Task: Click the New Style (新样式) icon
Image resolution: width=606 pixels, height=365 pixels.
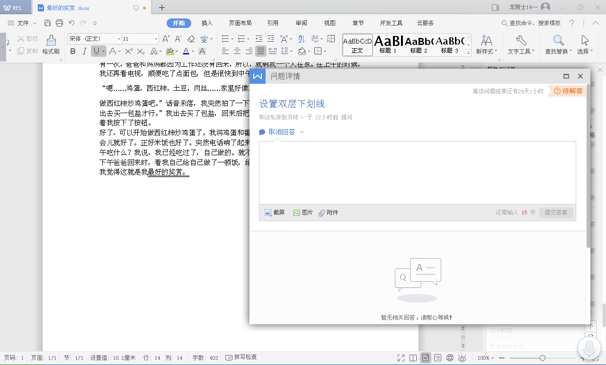Action: click(x=486, y=45)
